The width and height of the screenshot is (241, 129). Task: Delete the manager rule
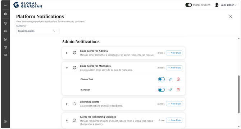(x=178, y=90)
